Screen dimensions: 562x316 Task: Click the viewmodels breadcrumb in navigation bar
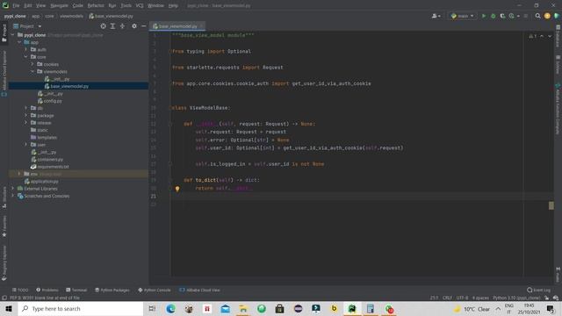[x=71, y=16]
